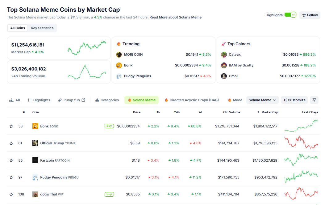Viewport: 329px width, 205px height.
Task: Click the Omni coin logo
Action: coord(224,76)
